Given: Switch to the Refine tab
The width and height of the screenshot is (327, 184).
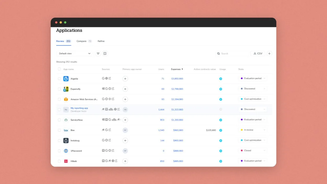Looking at the screenshot, I should coord(101,41).
